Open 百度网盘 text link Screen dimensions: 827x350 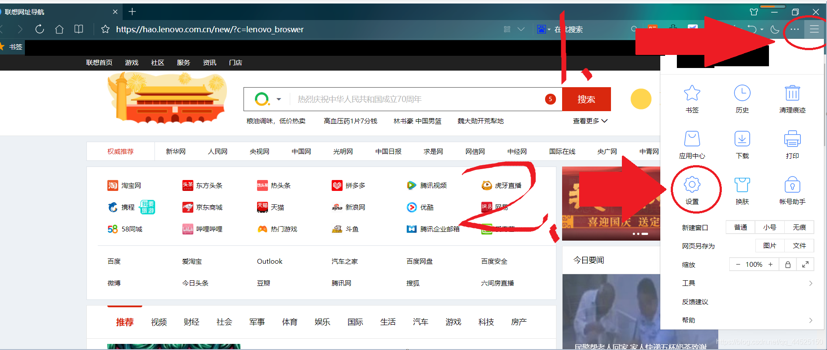coord(419,261)
